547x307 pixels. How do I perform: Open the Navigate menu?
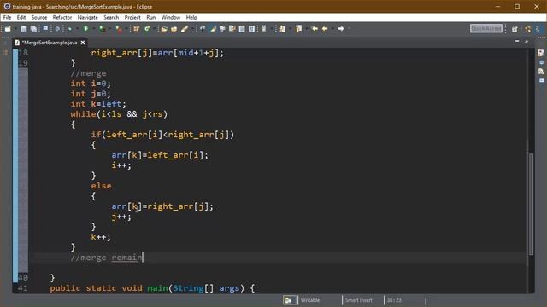pos(87,17)
